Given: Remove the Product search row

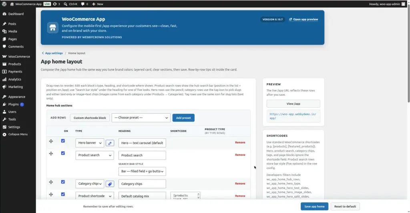Looking at the screenshot, I should pos(240,155).
